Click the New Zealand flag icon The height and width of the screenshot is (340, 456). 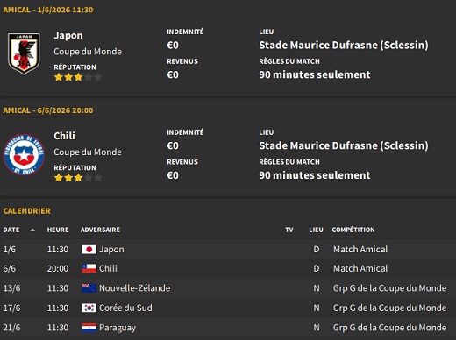89,288
